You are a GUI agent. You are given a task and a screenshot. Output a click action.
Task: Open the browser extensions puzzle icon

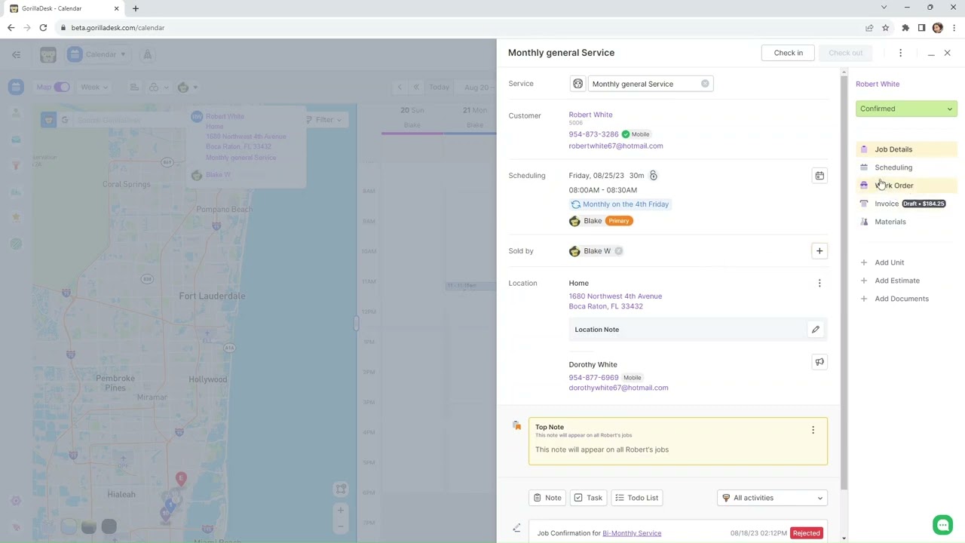(905, 28)
